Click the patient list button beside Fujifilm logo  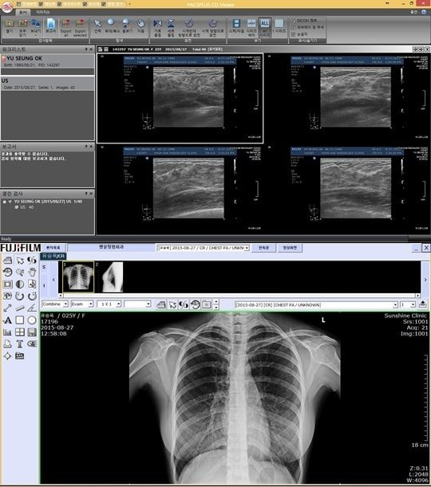tap(53, 248)
